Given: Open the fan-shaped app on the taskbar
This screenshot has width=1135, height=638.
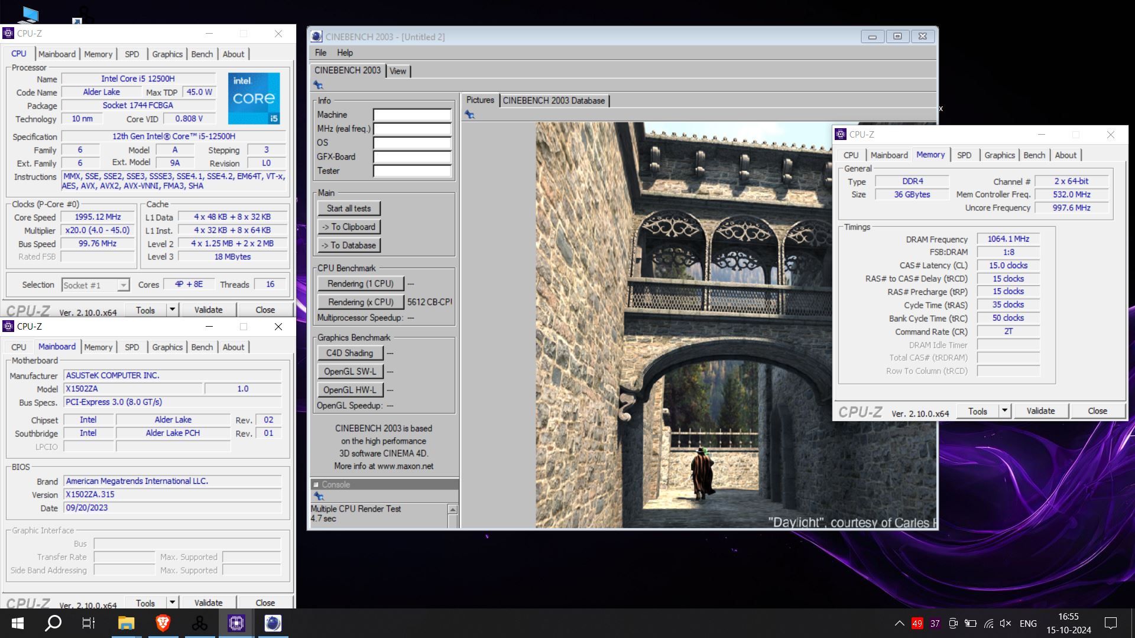Looking at the screenshot, I should click(200, 623).
